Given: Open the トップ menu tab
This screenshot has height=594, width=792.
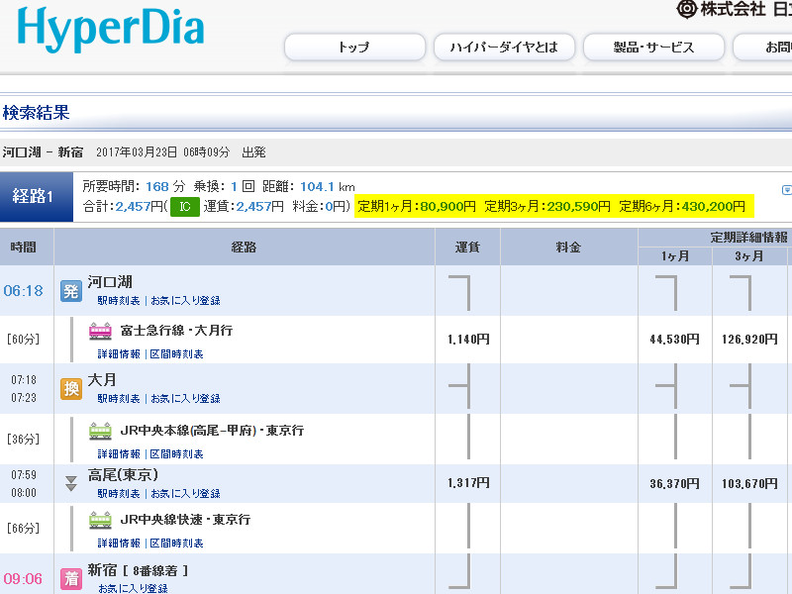Looking at the screenshot, I should point(354,48).
